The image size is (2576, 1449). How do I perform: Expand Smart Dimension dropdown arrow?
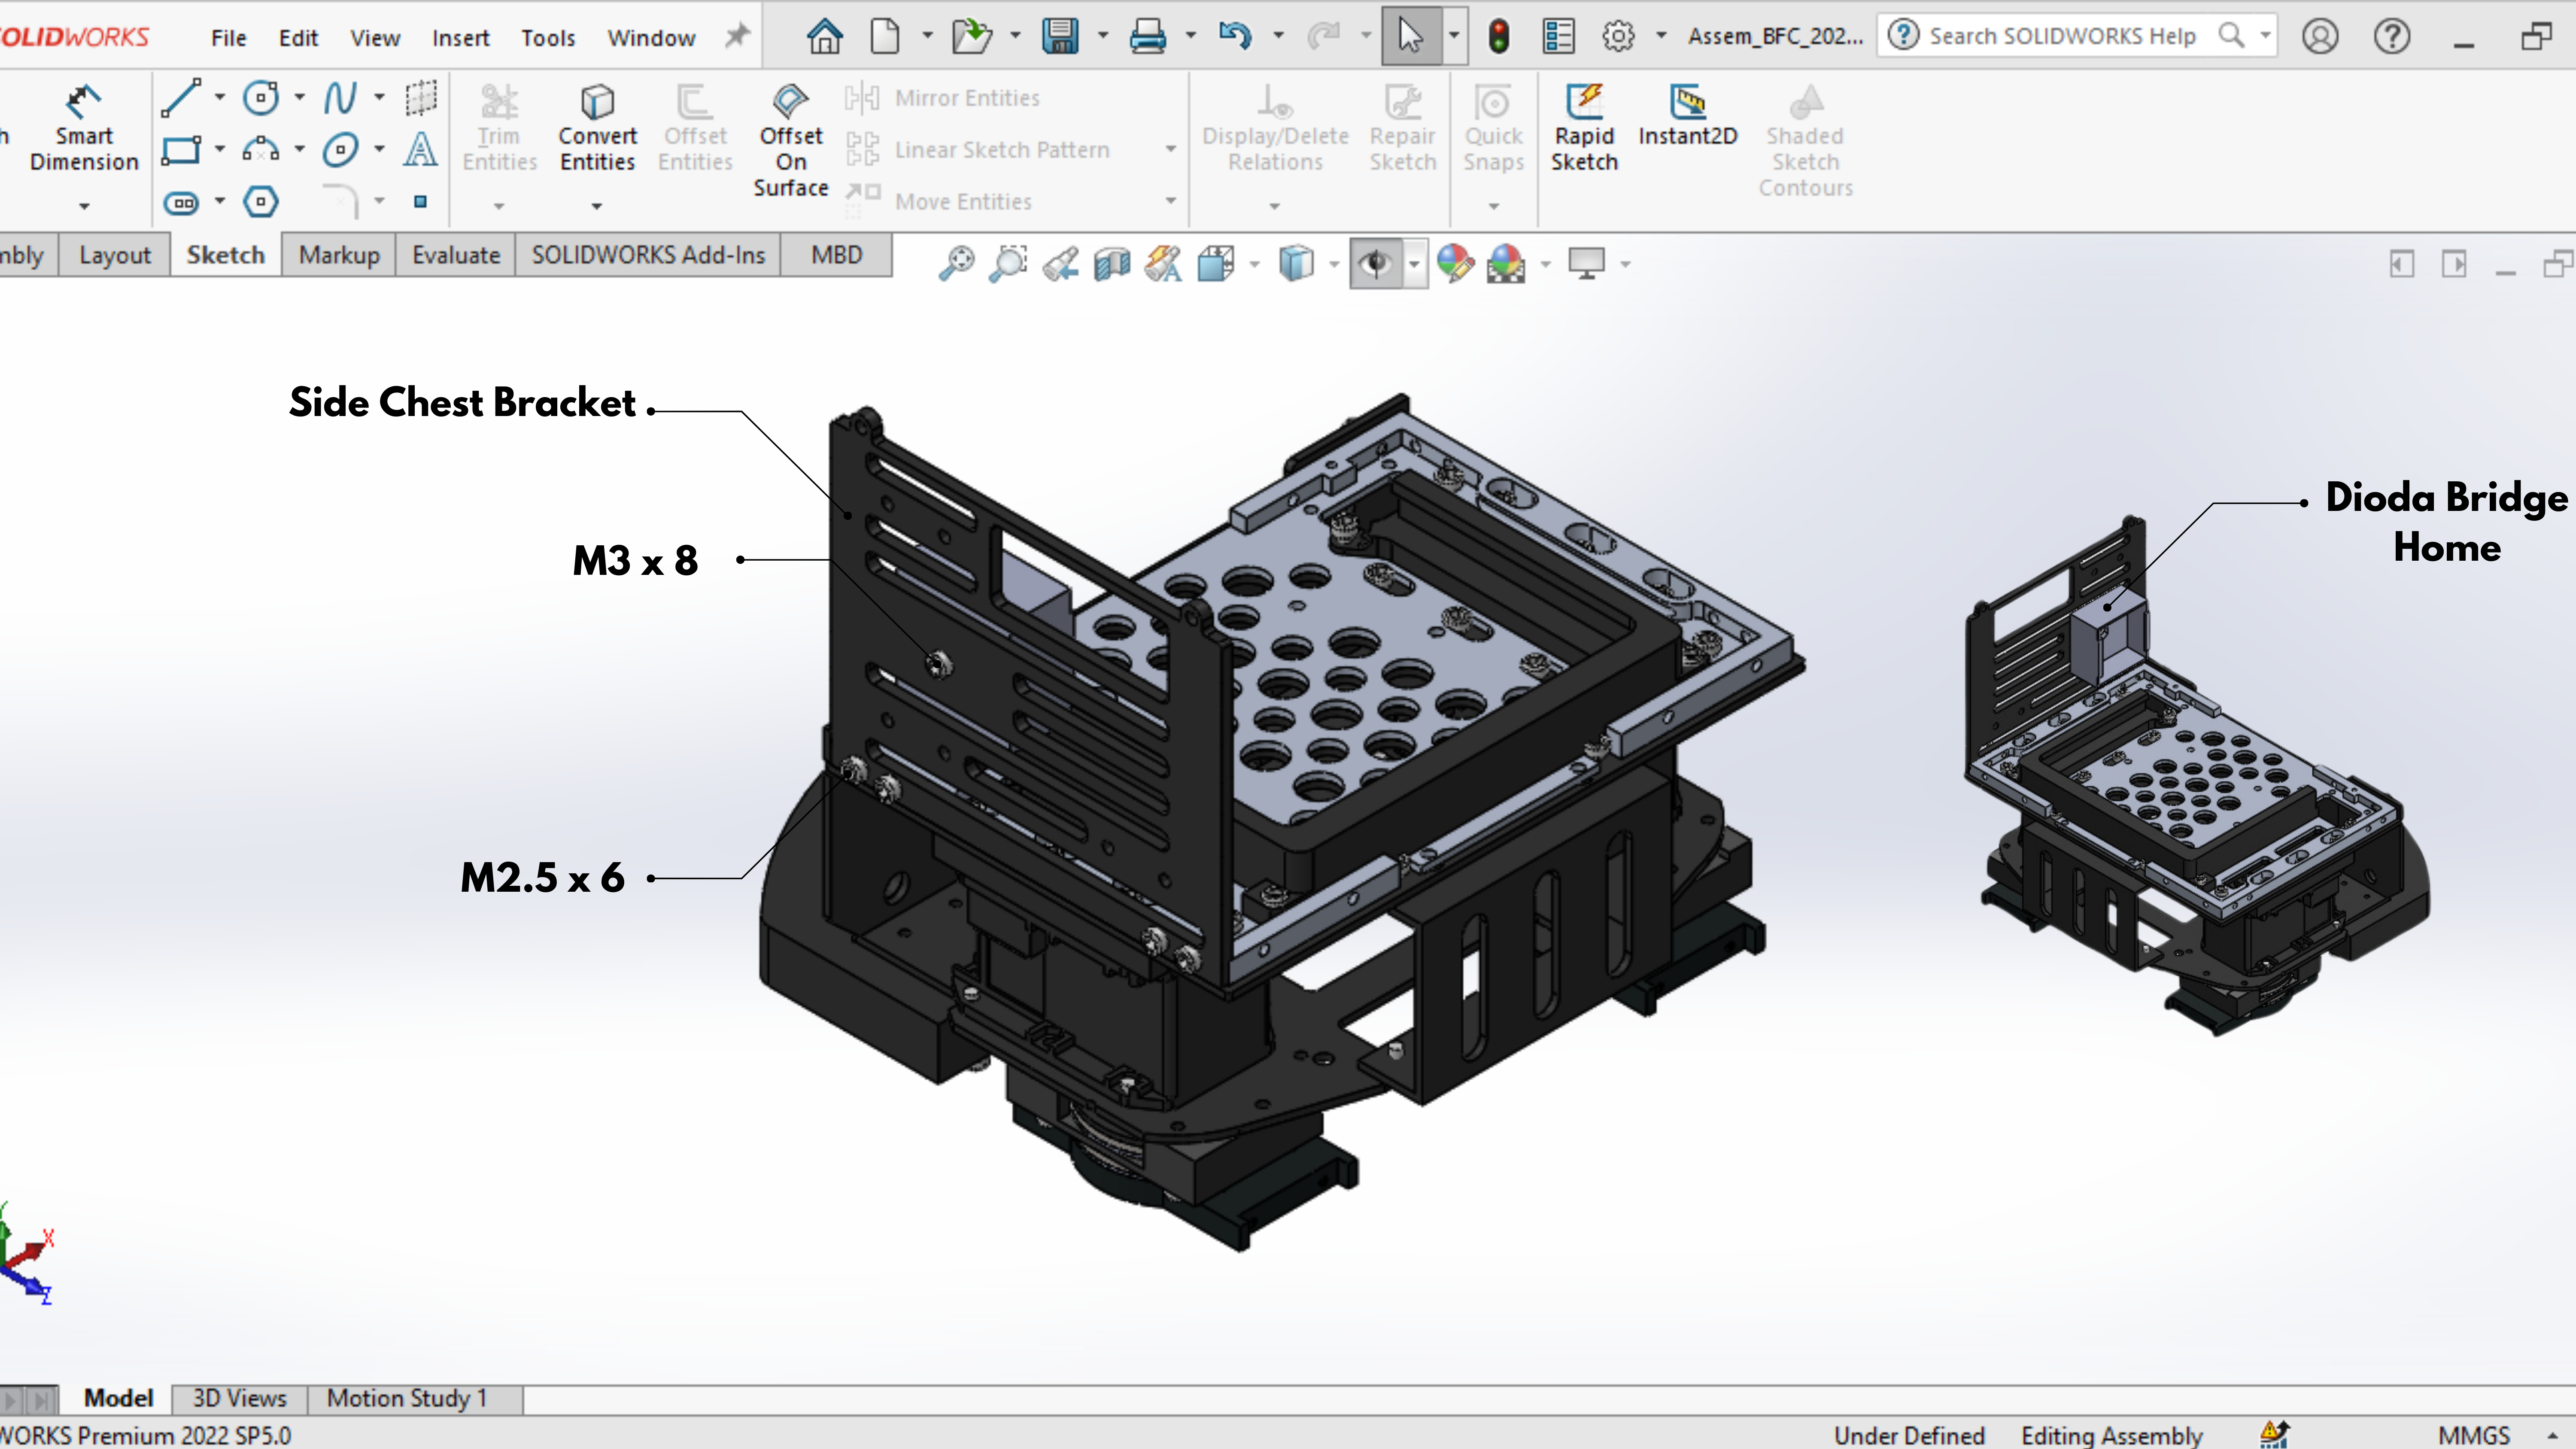click(84, 206)
